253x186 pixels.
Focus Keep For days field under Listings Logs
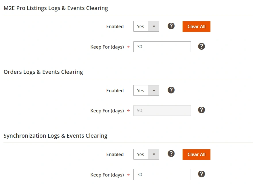pyautogui.click(x=162, y=47)
